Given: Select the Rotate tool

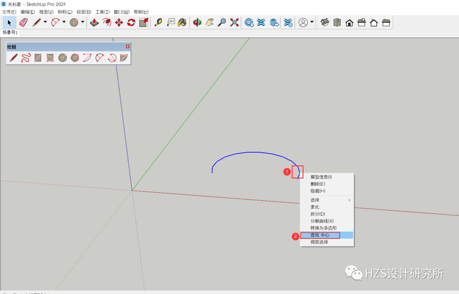Looking at the screenshot, I should pos(131,22).
